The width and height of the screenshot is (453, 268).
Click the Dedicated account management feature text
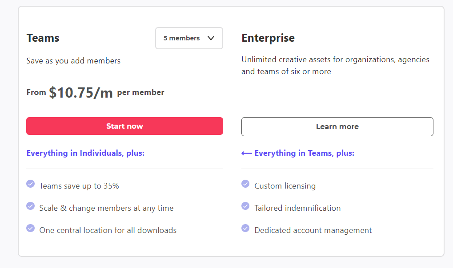(313, 230)
